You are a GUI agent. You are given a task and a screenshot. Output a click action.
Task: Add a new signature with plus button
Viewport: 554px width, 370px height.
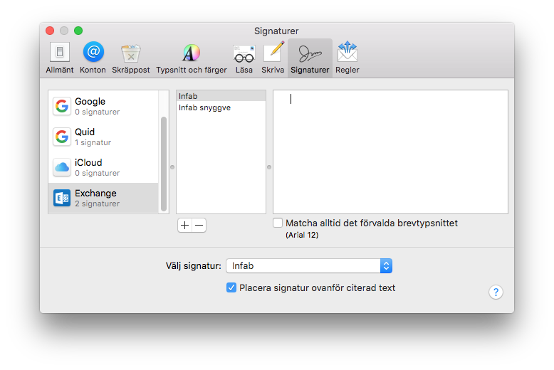click(x=184, y=226)
